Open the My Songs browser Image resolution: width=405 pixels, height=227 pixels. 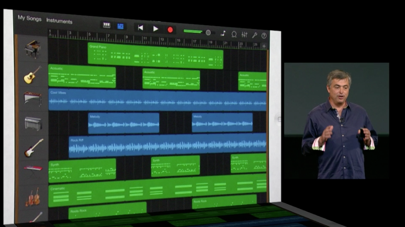[29, 18]
